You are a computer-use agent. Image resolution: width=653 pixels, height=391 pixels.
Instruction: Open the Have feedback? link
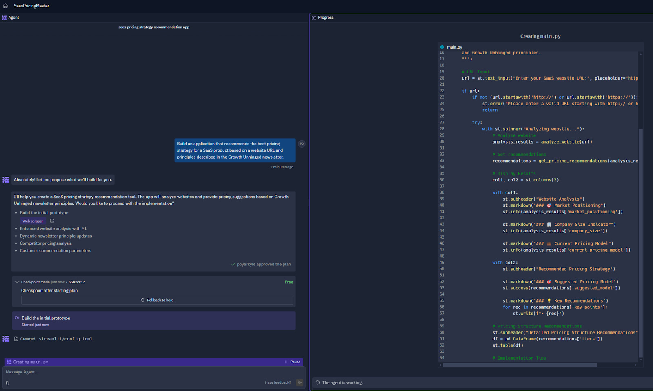pyautogui.click(x=278, y=382)
